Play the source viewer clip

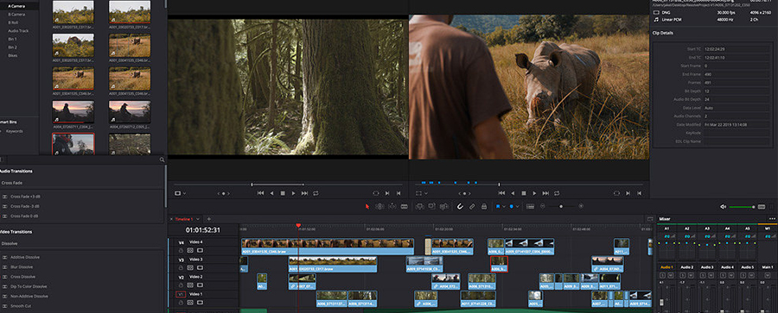pyautogui.click(x=293, y=193)
